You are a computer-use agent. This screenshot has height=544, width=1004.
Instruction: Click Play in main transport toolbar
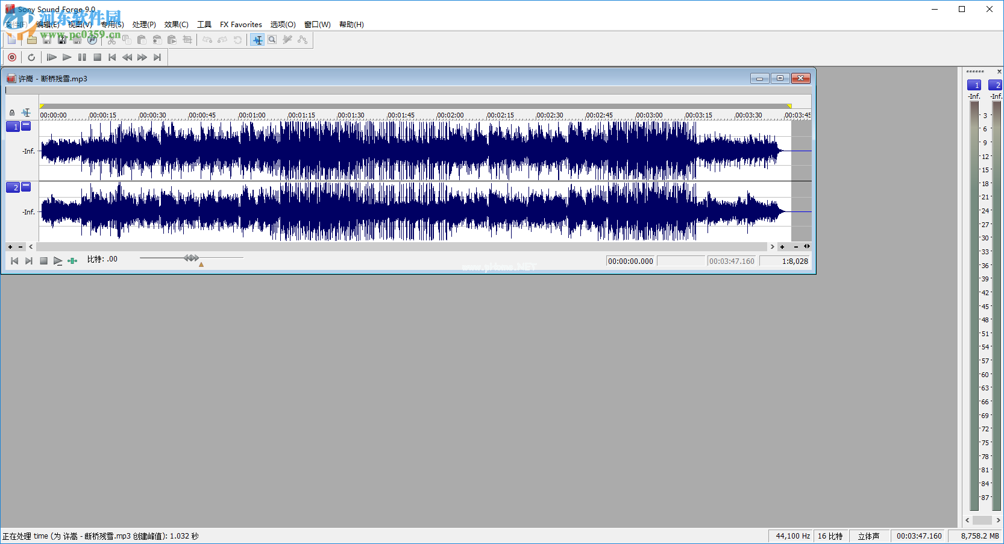coord(67,57)
